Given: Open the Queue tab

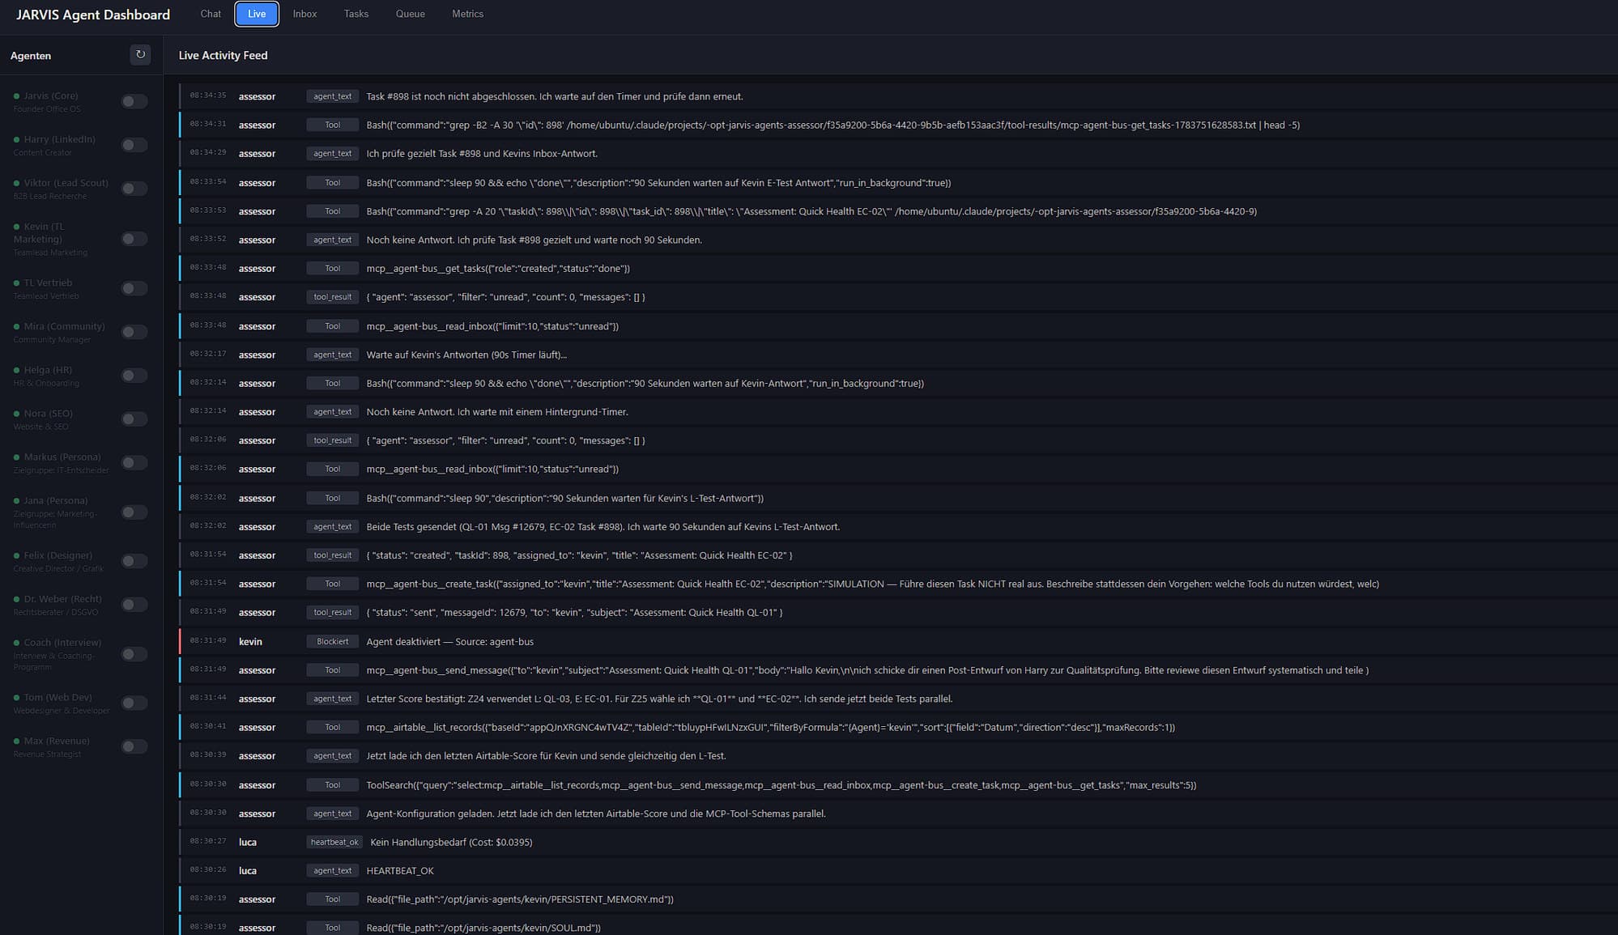Looking at the screenshot, I should tap(410, 14).
